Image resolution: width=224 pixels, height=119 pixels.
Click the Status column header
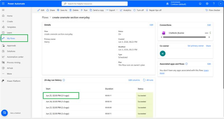click(141, 89)
